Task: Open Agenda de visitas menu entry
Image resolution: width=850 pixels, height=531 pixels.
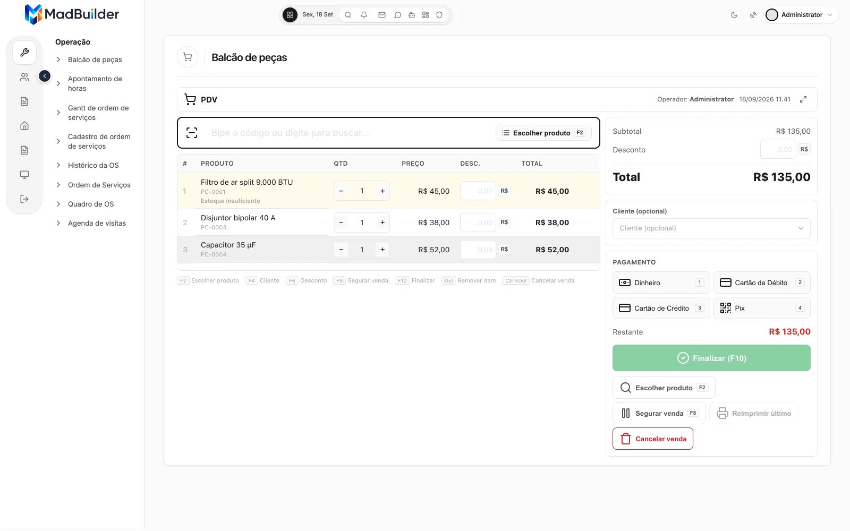Action: pos(97,223)
